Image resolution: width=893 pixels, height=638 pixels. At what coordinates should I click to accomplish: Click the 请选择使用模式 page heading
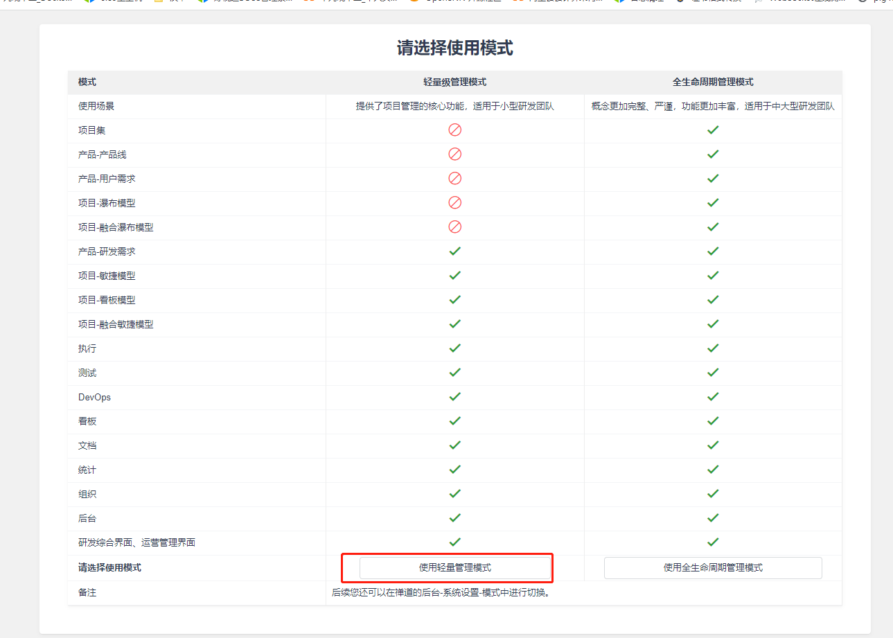[454, 48]
